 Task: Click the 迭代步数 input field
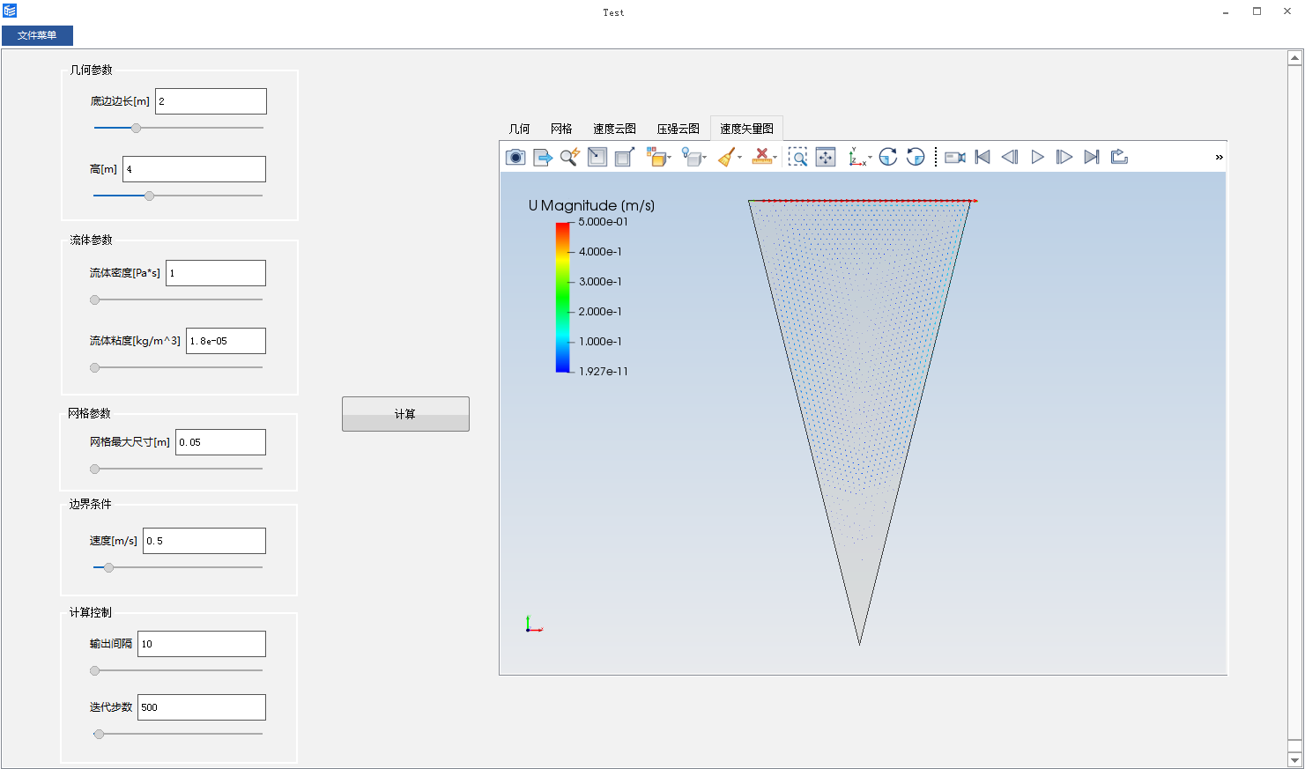pos(202,707)
